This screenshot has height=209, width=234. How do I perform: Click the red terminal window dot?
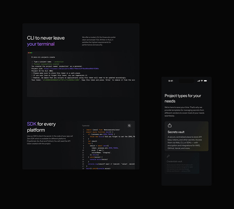tap(28, 53)
